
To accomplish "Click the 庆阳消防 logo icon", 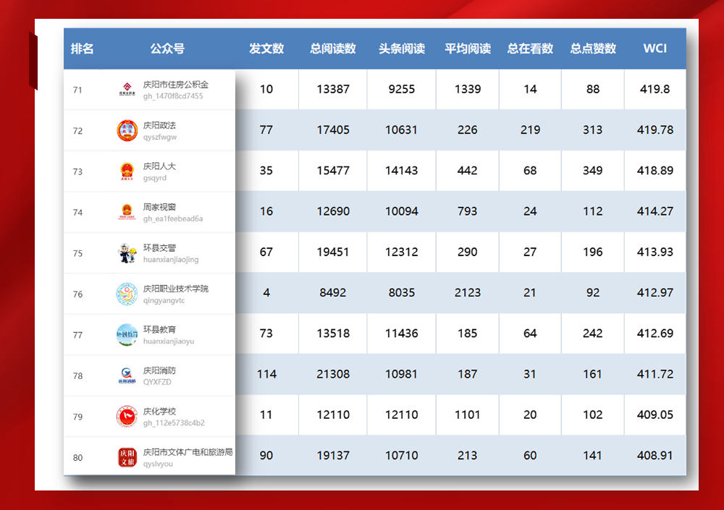I will pos(127,375).
